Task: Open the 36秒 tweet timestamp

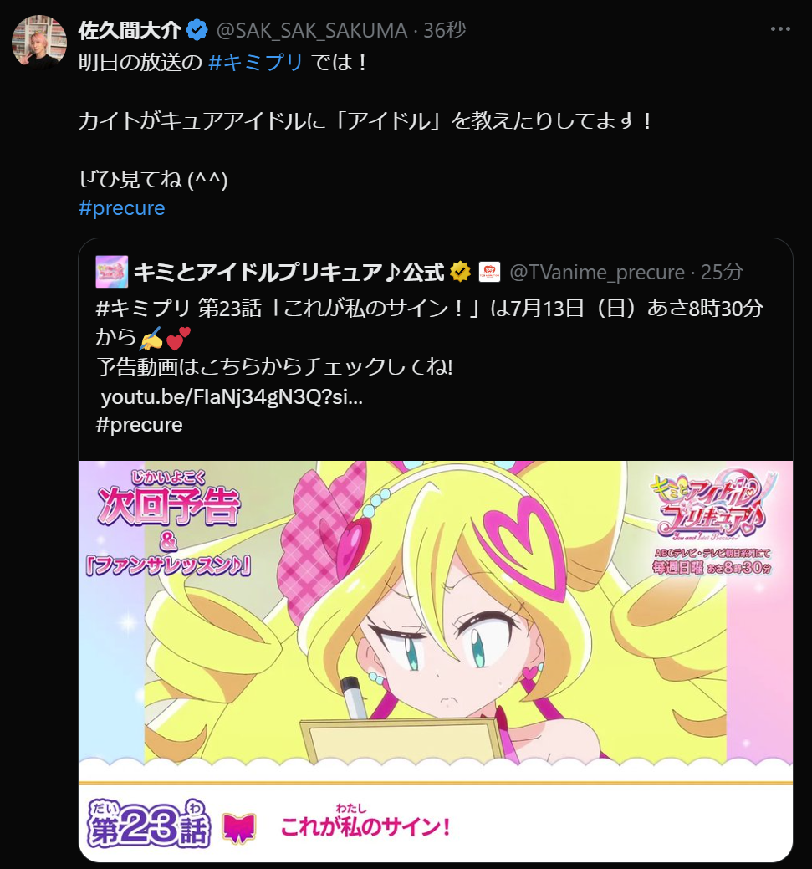Action: pyautogui.click(x=445, y=30)
